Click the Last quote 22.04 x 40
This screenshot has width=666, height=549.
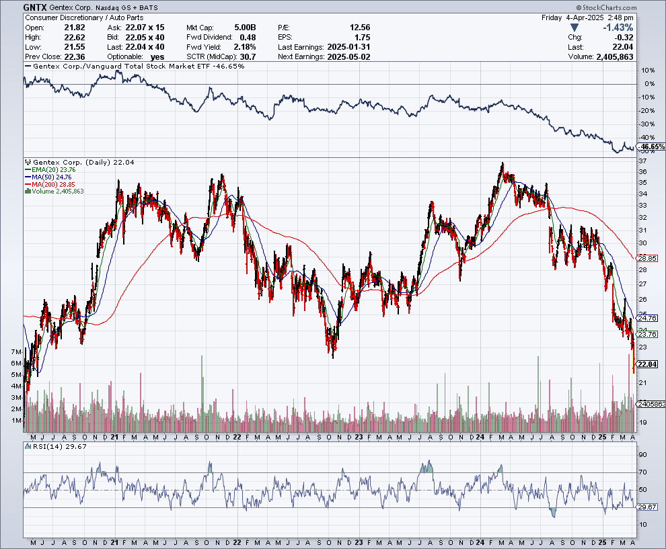145,47
